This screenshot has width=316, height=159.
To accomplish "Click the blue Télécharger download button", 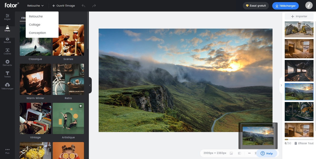I will [x=285, y=6].
